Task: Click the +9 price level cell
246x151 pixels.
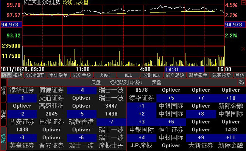Action: point(201,137)
